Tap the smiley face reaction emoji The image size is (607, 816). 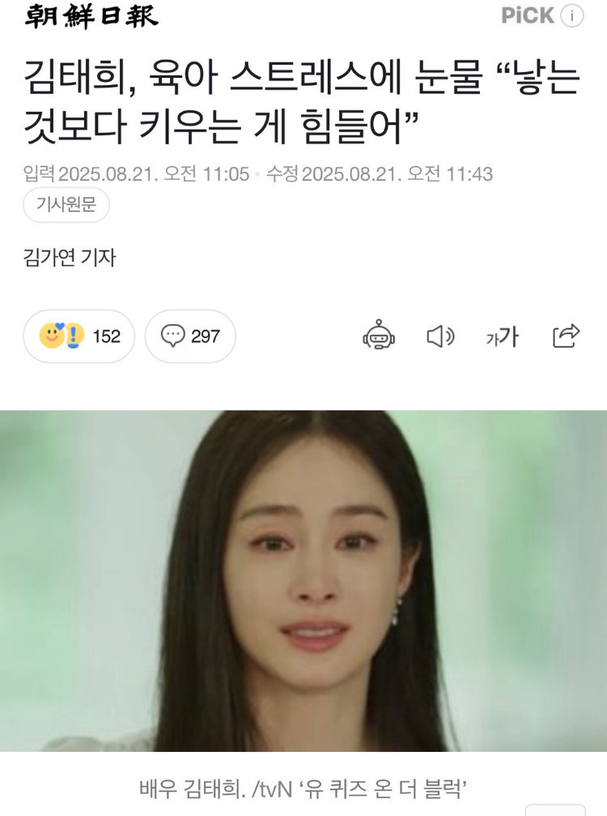(x=52, y=335)
